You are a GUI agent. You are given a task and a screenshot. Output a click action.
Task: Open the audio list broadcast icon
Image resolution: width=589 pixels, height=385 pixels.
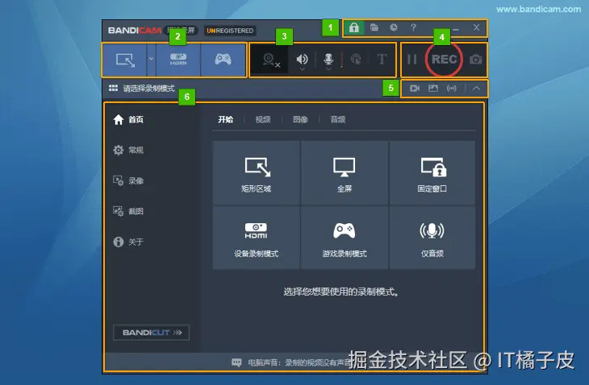point(452,89)
